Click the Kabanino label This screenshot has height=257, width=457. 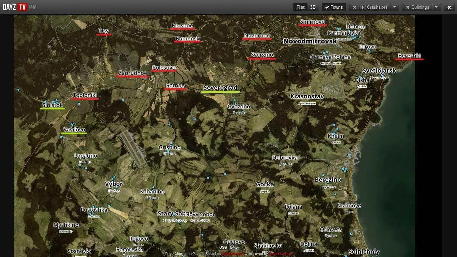(x=152, y=191)
